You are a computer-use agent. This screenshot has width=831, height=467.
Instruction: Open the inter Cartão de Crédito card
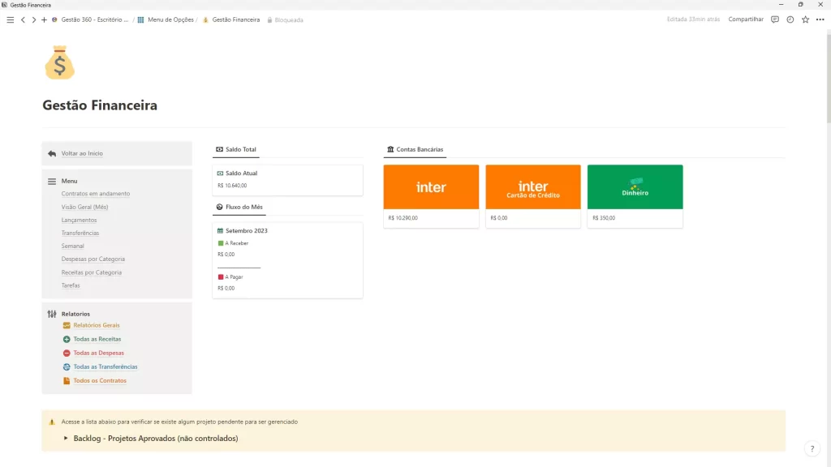tap(533, 196)
